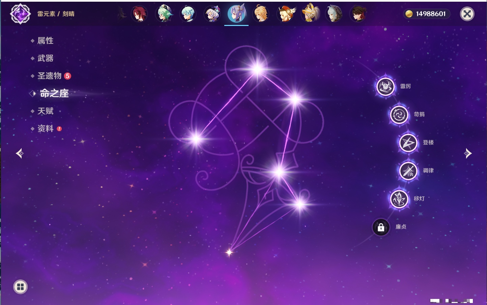Image resolution: width=487 pixels, height=305 pixels.
Task: Click the locked 廉贞 constellation padlock icon
Action: [x=381, y=227]
